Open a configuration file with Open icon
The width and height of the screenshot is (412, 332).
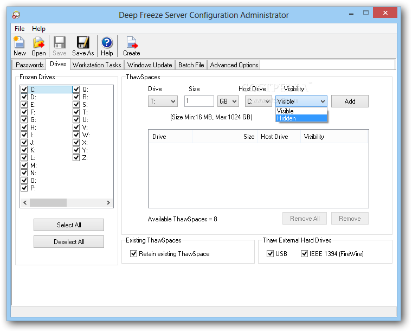[38, 46]
